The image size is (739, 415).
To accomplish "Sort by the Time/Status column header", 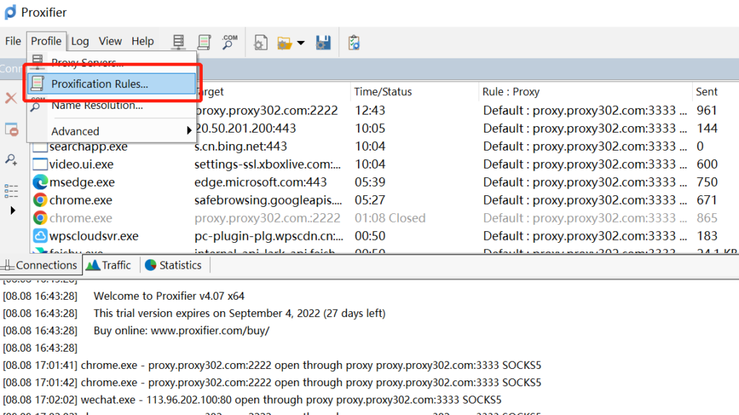I will click(x=383, y=92).
